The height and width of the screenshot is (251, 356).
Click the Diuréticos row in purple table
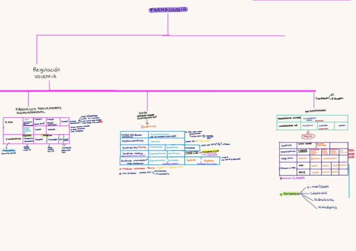(314, 145)
